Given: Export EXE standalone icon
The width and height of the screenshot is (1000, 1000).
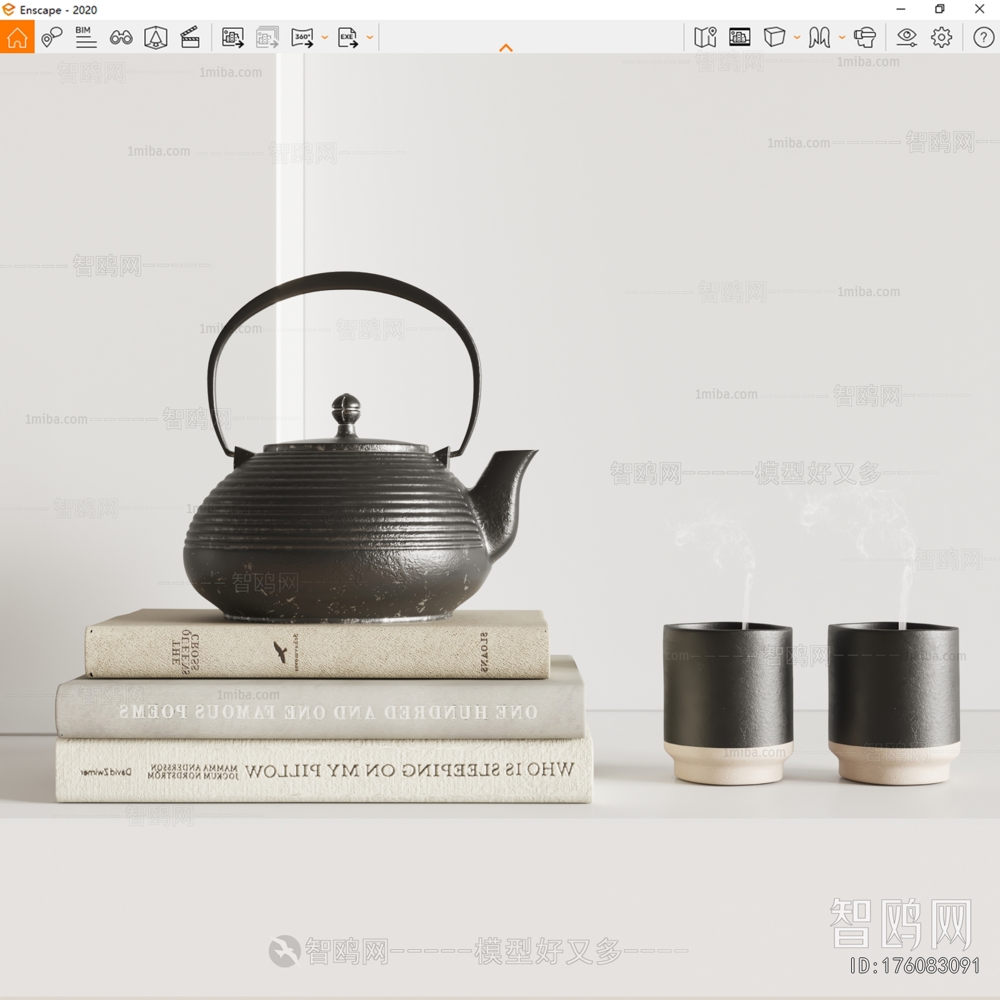Looking at the screenshot, I should pos(348,37).
